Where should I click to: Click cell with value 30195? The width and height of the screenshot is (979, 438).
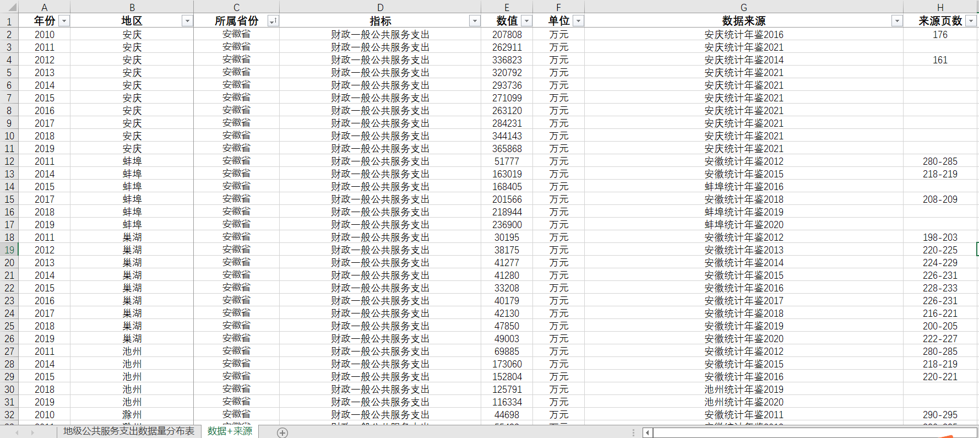(507, 237)
